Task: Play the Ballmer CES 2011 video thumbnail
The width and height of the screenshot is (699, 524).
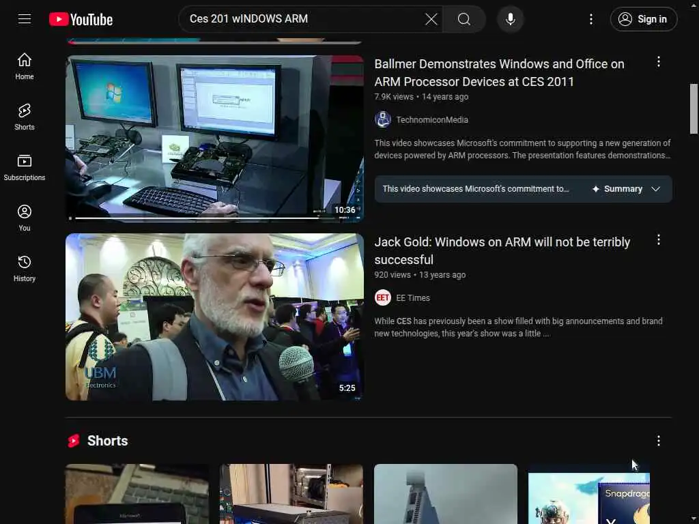Action: (x=214, y=138)
